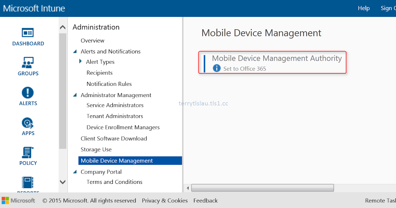The height and width of the screenshot is (208, 396).
Task: Open the Help menu
Action: [x=364, y=8]
